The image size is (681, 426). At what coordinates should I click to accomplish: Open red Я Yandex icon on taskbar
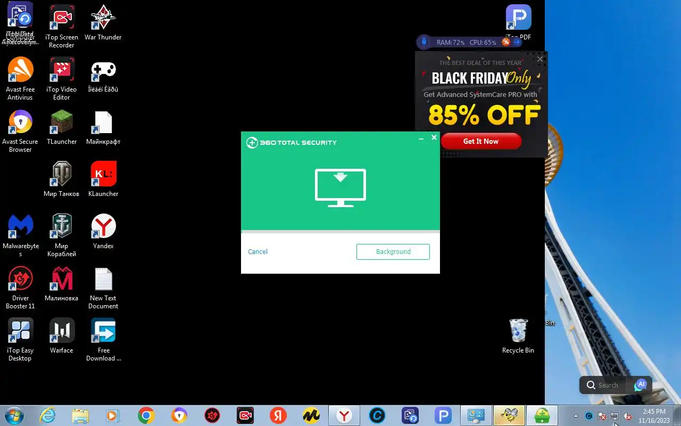point(278,415)
